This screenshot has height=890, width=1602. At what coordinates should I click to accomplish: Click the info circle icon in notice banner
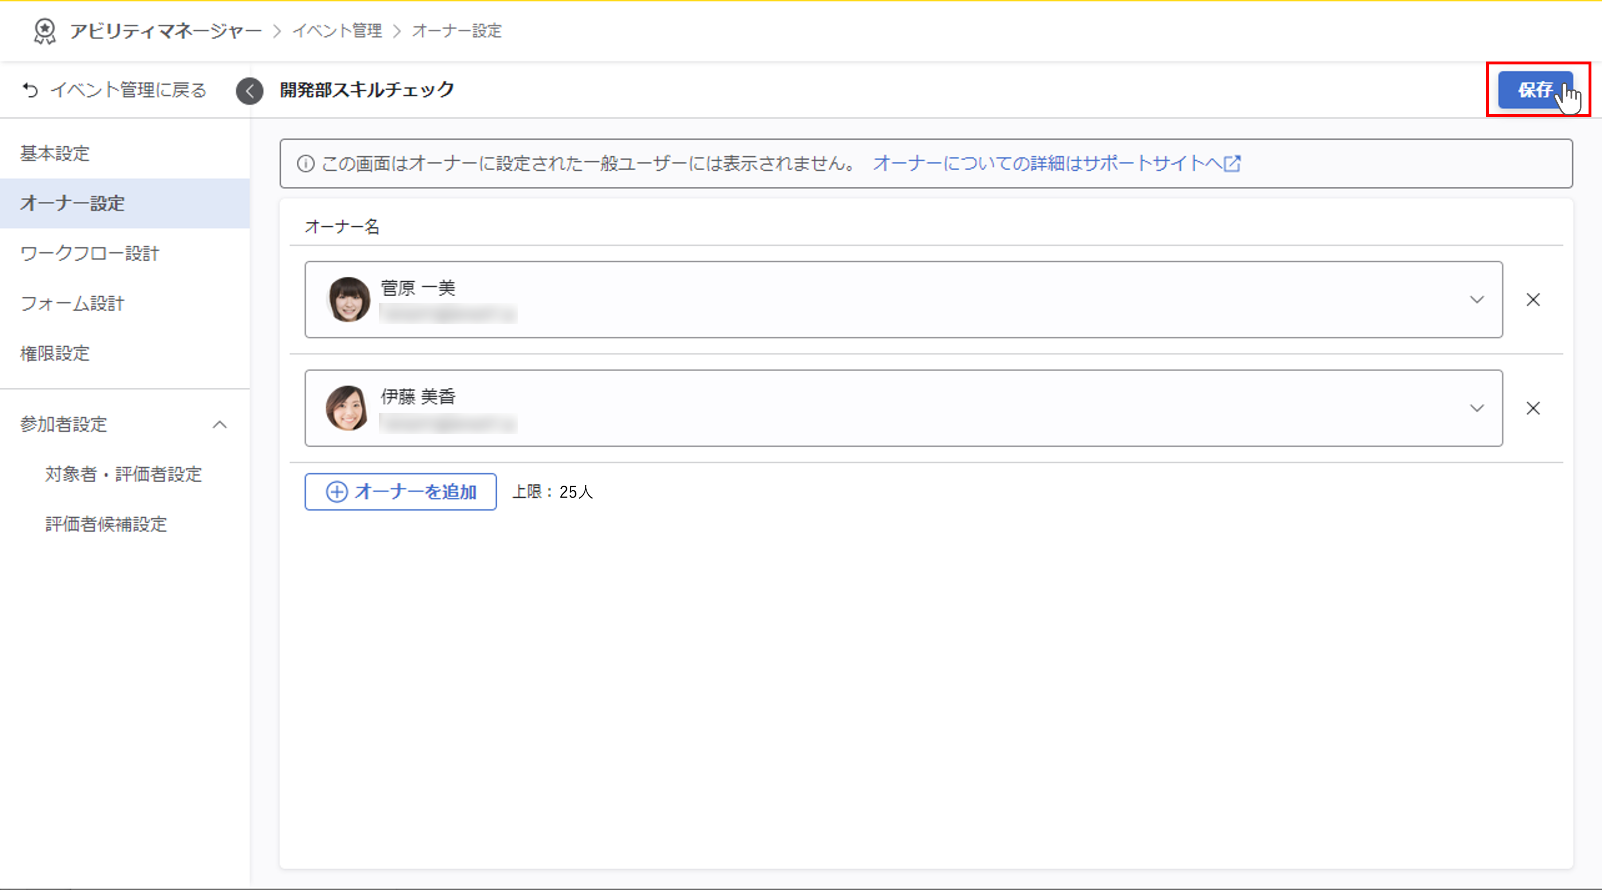click(x=305, y=163)
